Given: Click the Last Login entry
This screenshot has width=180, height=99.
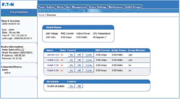Looking at the screenshot, I should [17, 38].
